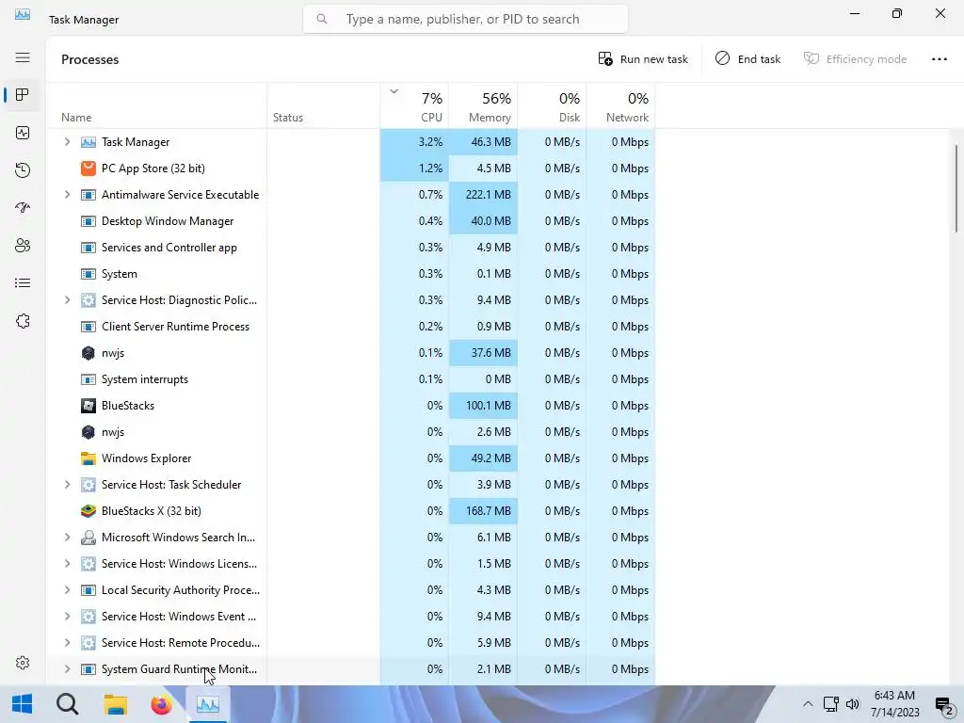
Task: Expand Service Host: Task Scheduler row
Action: pyautogui.click(x=67, y=485)
